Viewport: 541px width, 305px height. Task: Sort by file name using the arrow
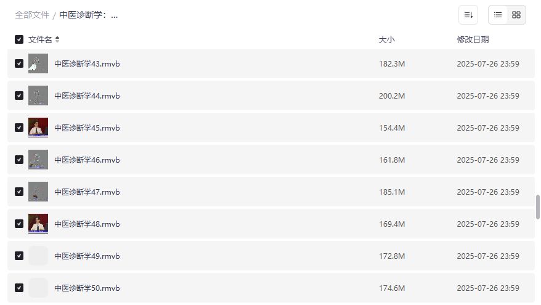click(57, 39)
